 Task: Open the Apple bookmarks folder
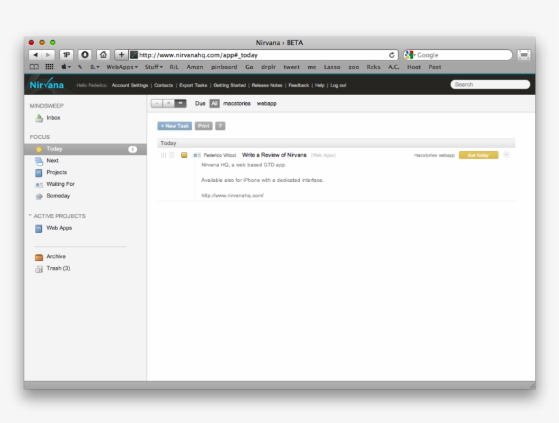66,67
